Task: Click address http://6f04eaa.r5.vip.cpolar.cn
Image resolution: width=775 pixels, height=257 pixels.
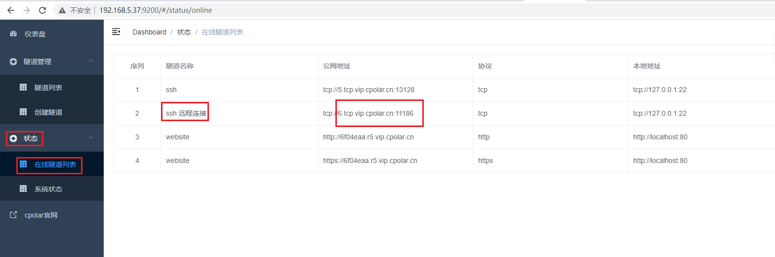Action: pos(368,137)
